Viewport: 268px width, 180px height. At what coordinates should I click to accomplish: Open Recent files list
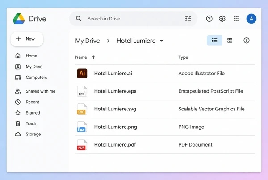[33, 102]
